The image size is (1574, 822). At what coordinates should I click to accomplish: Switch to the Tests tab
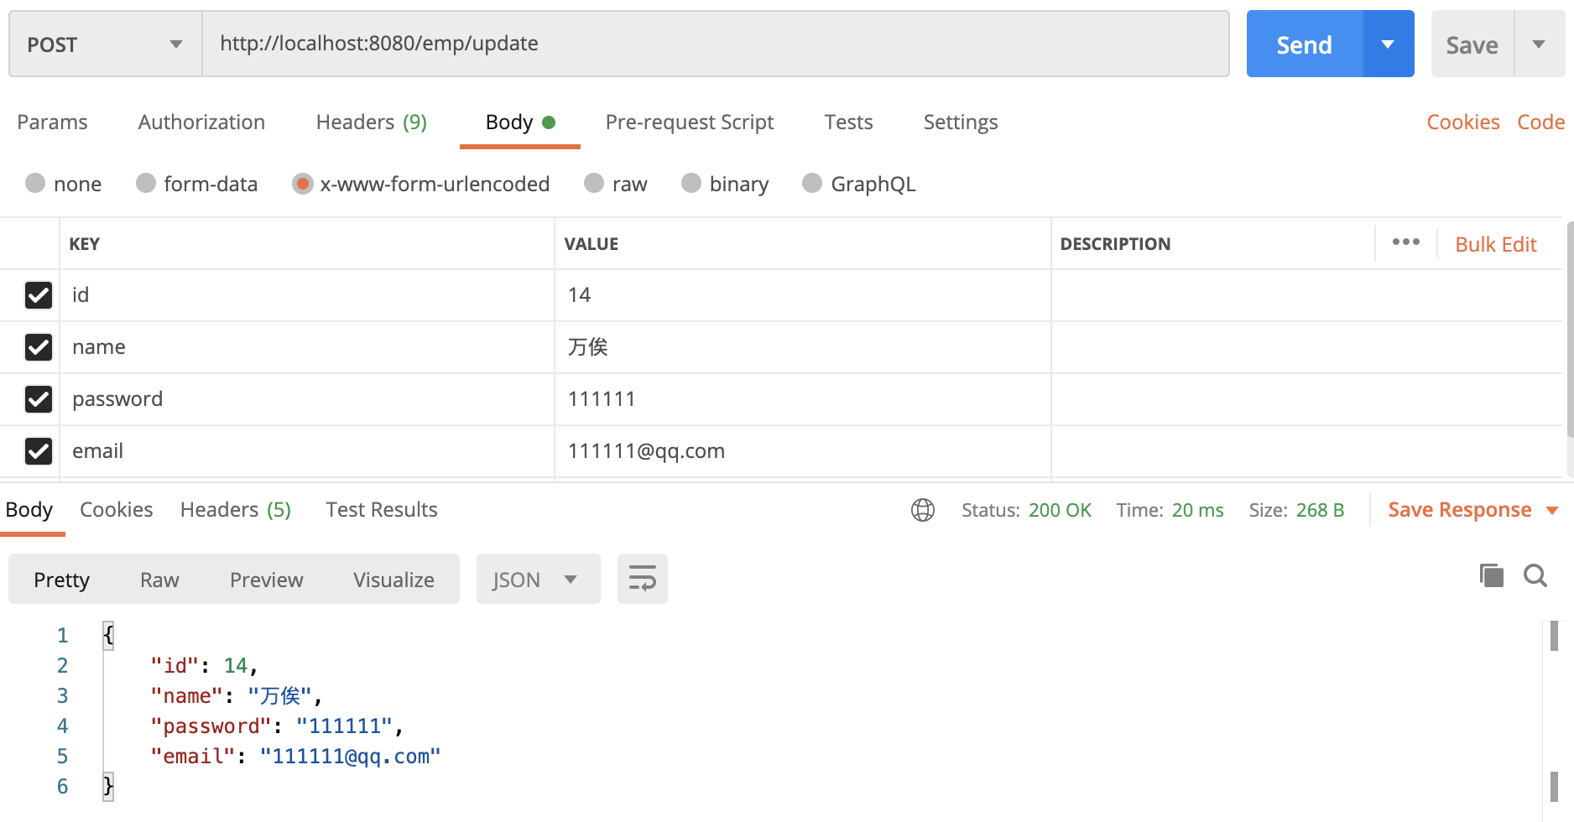tap(848, 122)
